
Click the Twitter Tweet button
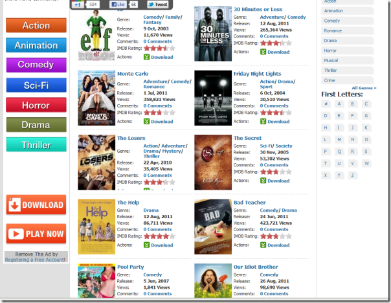point(158,5)
